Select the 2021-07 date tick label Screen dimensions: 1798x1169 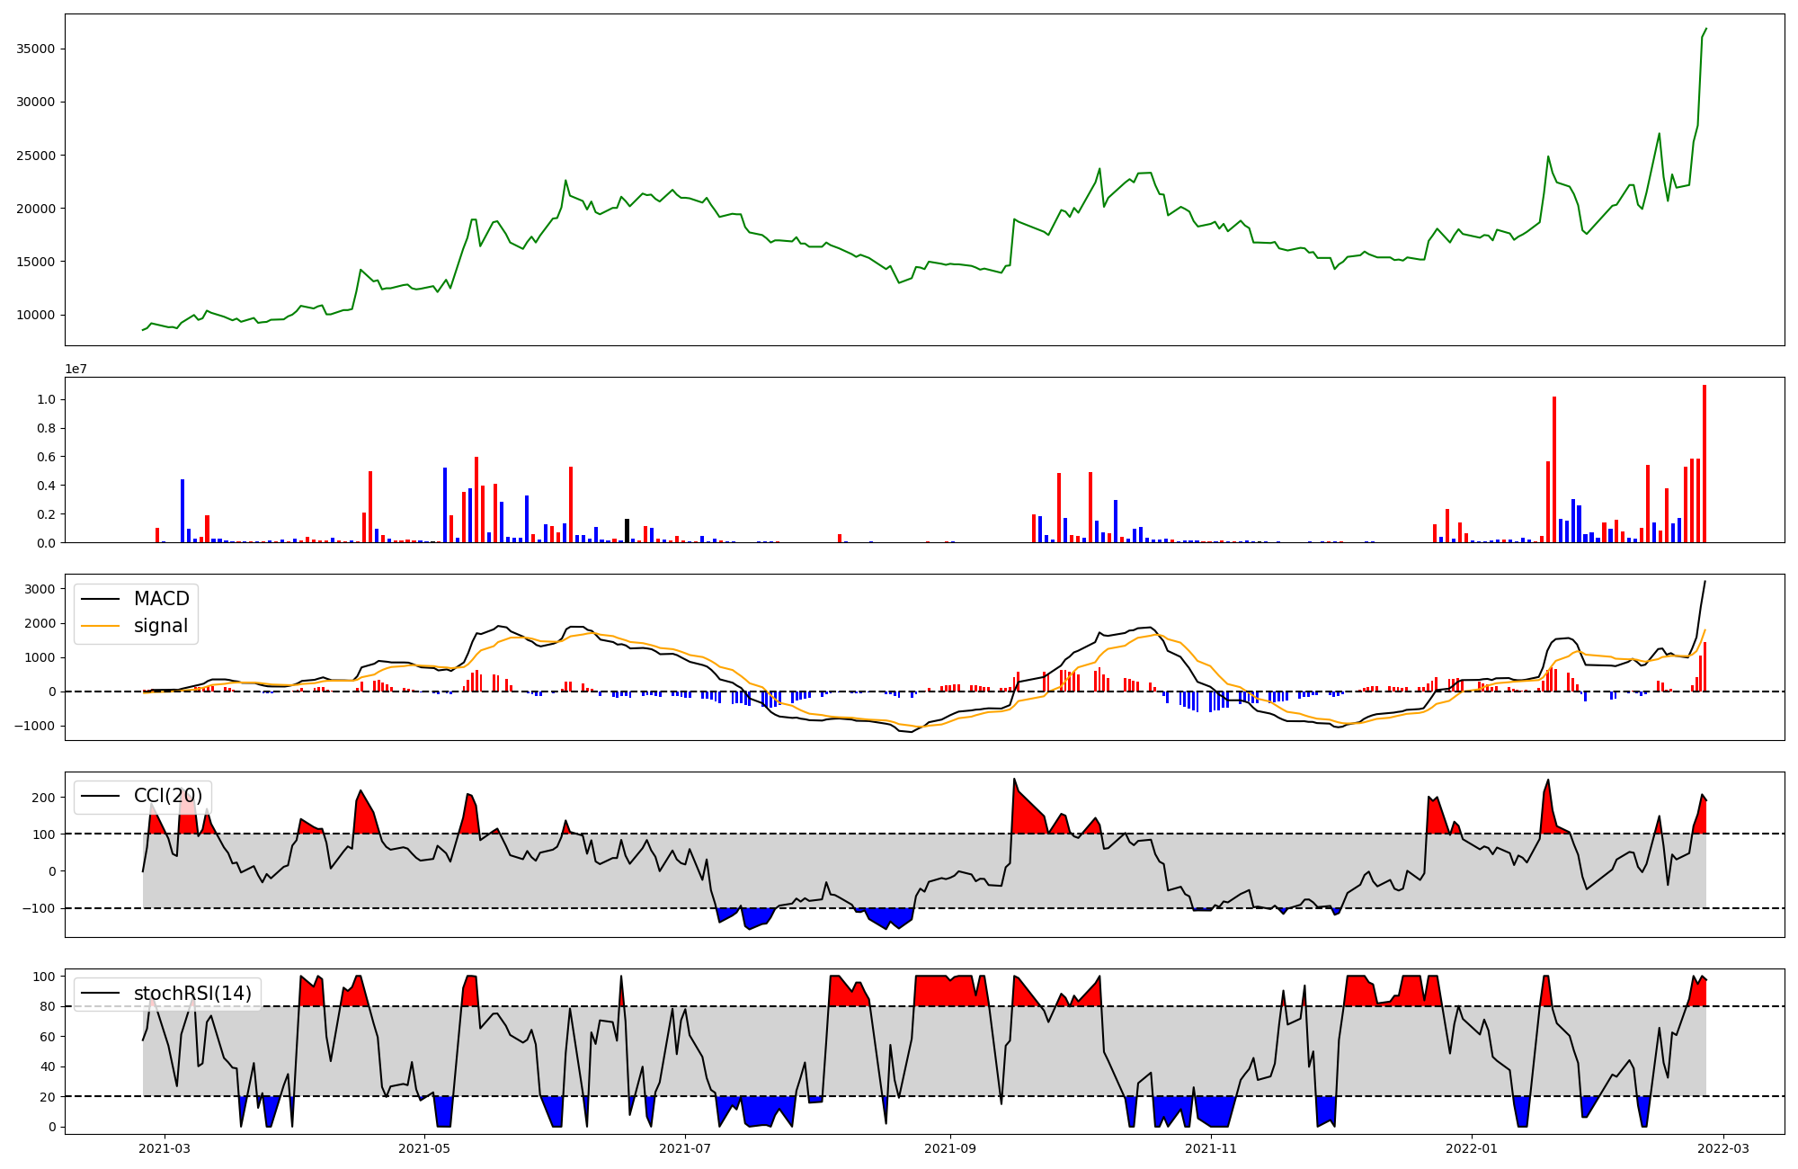pos(685,1147)
